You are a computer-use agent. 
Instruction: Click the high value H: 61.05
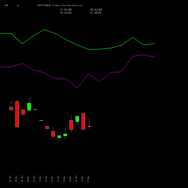(x=96, y=10)
